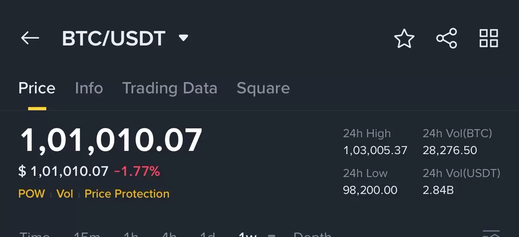
Task: Select the Price tab
Action: 37,88
